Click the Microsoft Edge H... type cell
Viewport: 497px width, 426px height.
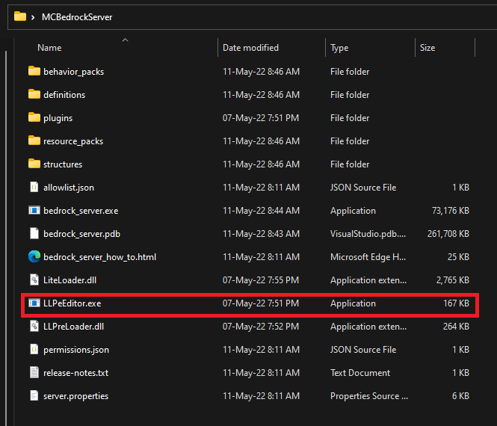pos(368,257)
